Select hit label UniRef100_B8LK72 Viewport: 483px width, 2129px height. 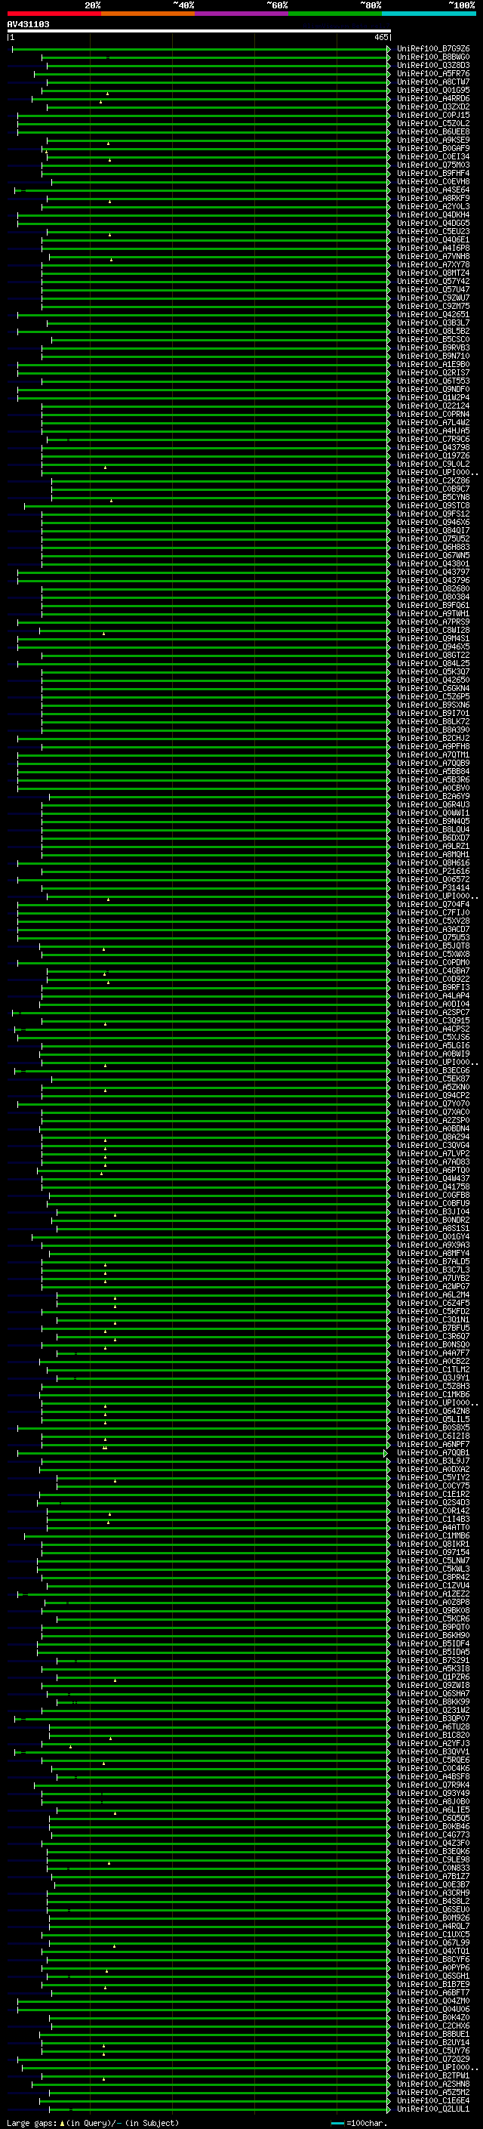pos(433,721)
